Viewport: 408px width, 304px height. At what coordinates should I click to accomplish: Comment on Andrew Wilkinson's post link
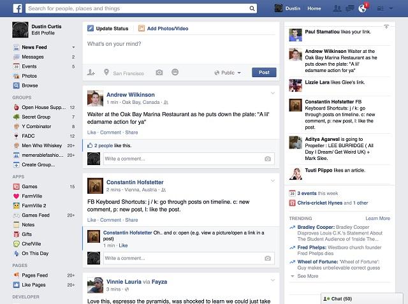tap(110, 133)
